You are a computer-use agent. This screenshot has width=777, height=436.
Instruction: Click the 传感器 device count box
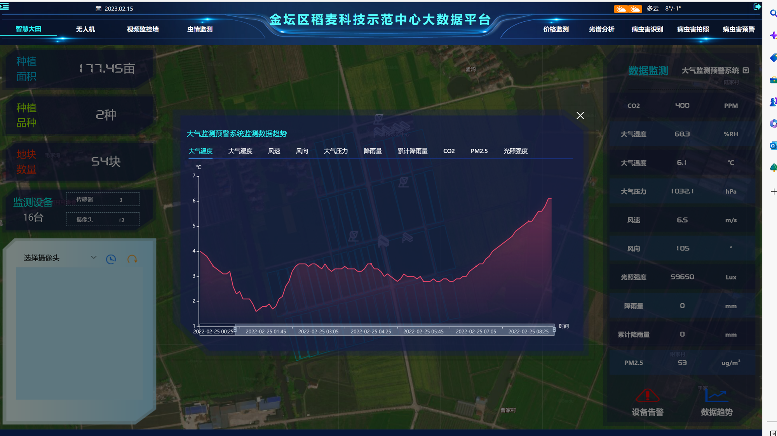pyautogui.click(x=103, y=199)
